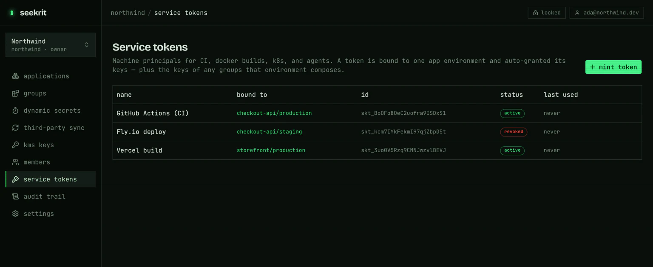The width and height of the screenshot is (653, 267).
Task: Open audit trail scroll icon
Action: (x=15, y=196)
